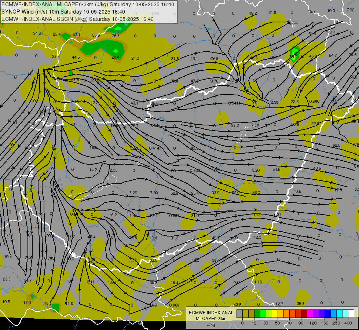The height and width of the screenshot is (330, 359).
Task: Click the legend tick label 250
Action: tap(336, 323)
